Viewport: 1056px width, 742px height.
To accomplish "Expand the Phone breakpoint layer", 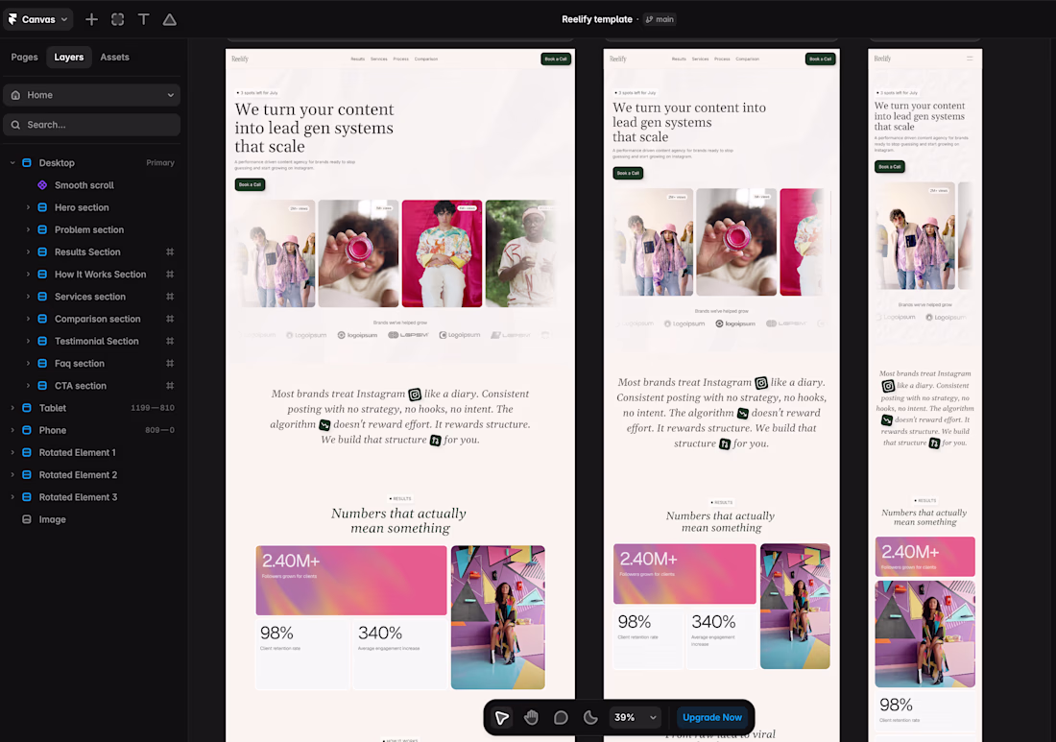I will click(12, 430).
